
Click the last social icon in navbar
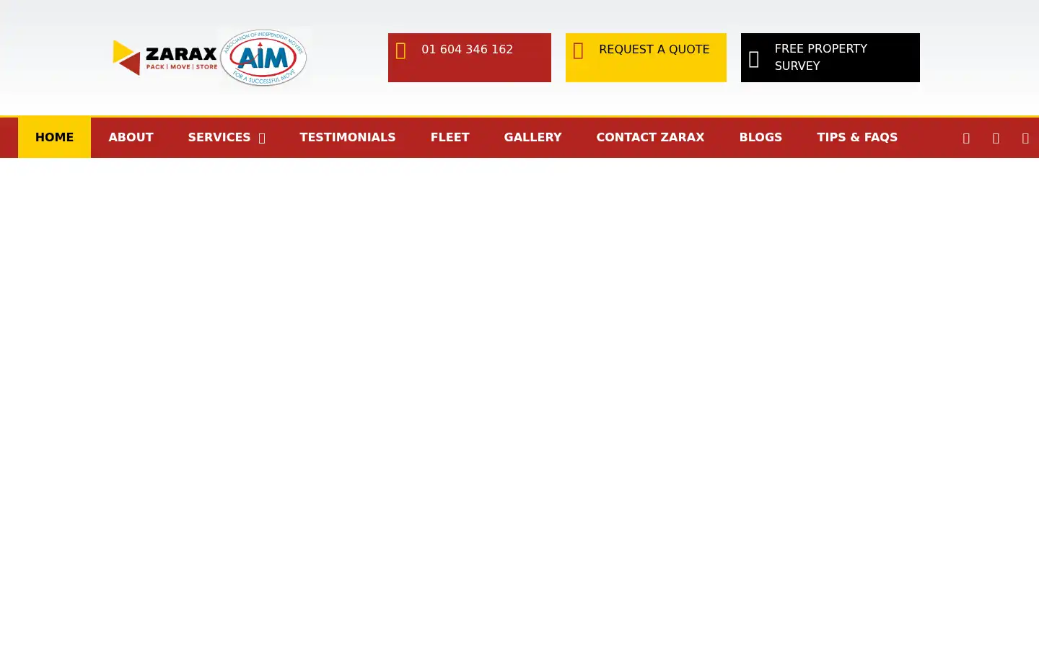click(x=1025, y=138)
